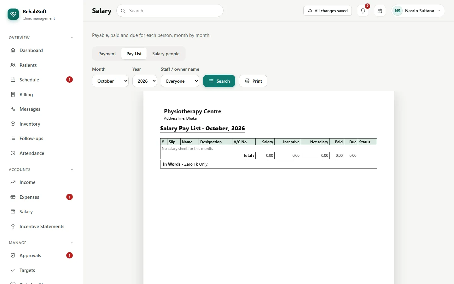The height and width of the screenshot is (284, 454).
Task: Open the Schedule page
Action: [41, 80]
